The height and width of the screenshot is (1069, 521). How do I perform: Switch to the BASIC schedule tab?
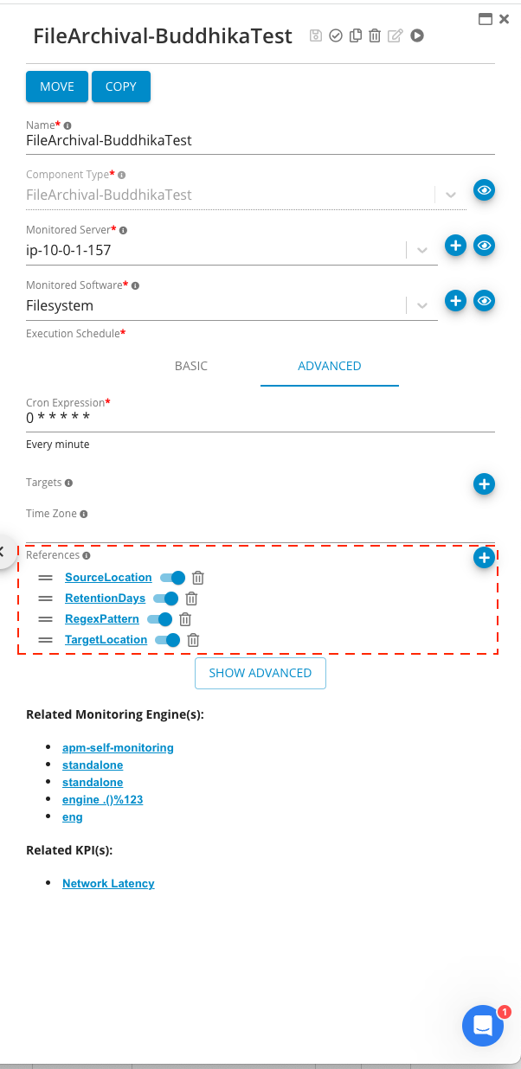[x=191, y=366]
